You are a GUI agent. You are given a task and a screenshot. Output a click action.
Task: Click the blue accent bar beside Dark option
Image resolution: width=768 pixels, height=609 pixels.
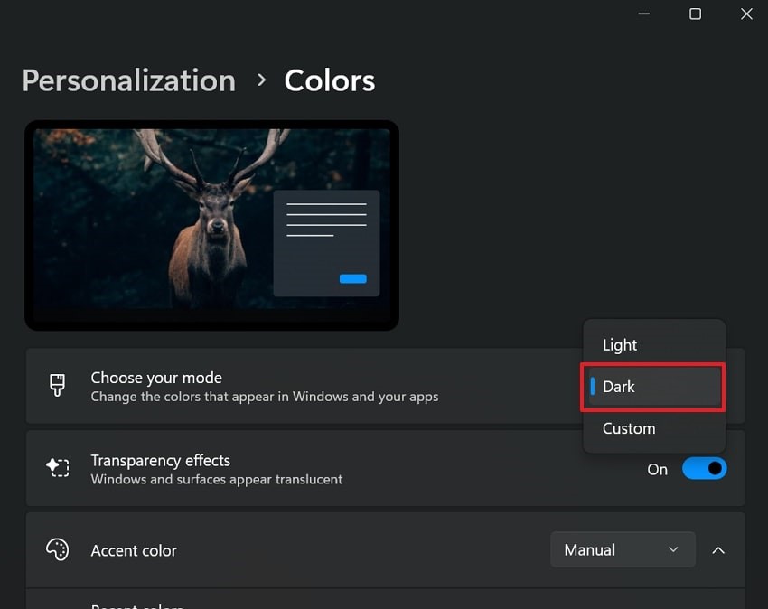pyautogui.click(x=594, y=387)
